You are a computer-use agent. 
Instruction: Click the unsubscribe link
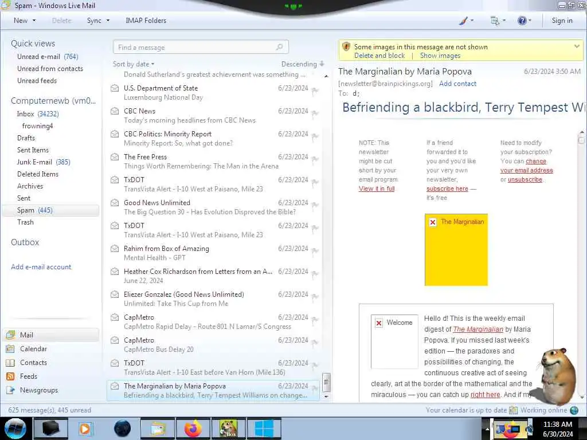[x=525, y=179]
